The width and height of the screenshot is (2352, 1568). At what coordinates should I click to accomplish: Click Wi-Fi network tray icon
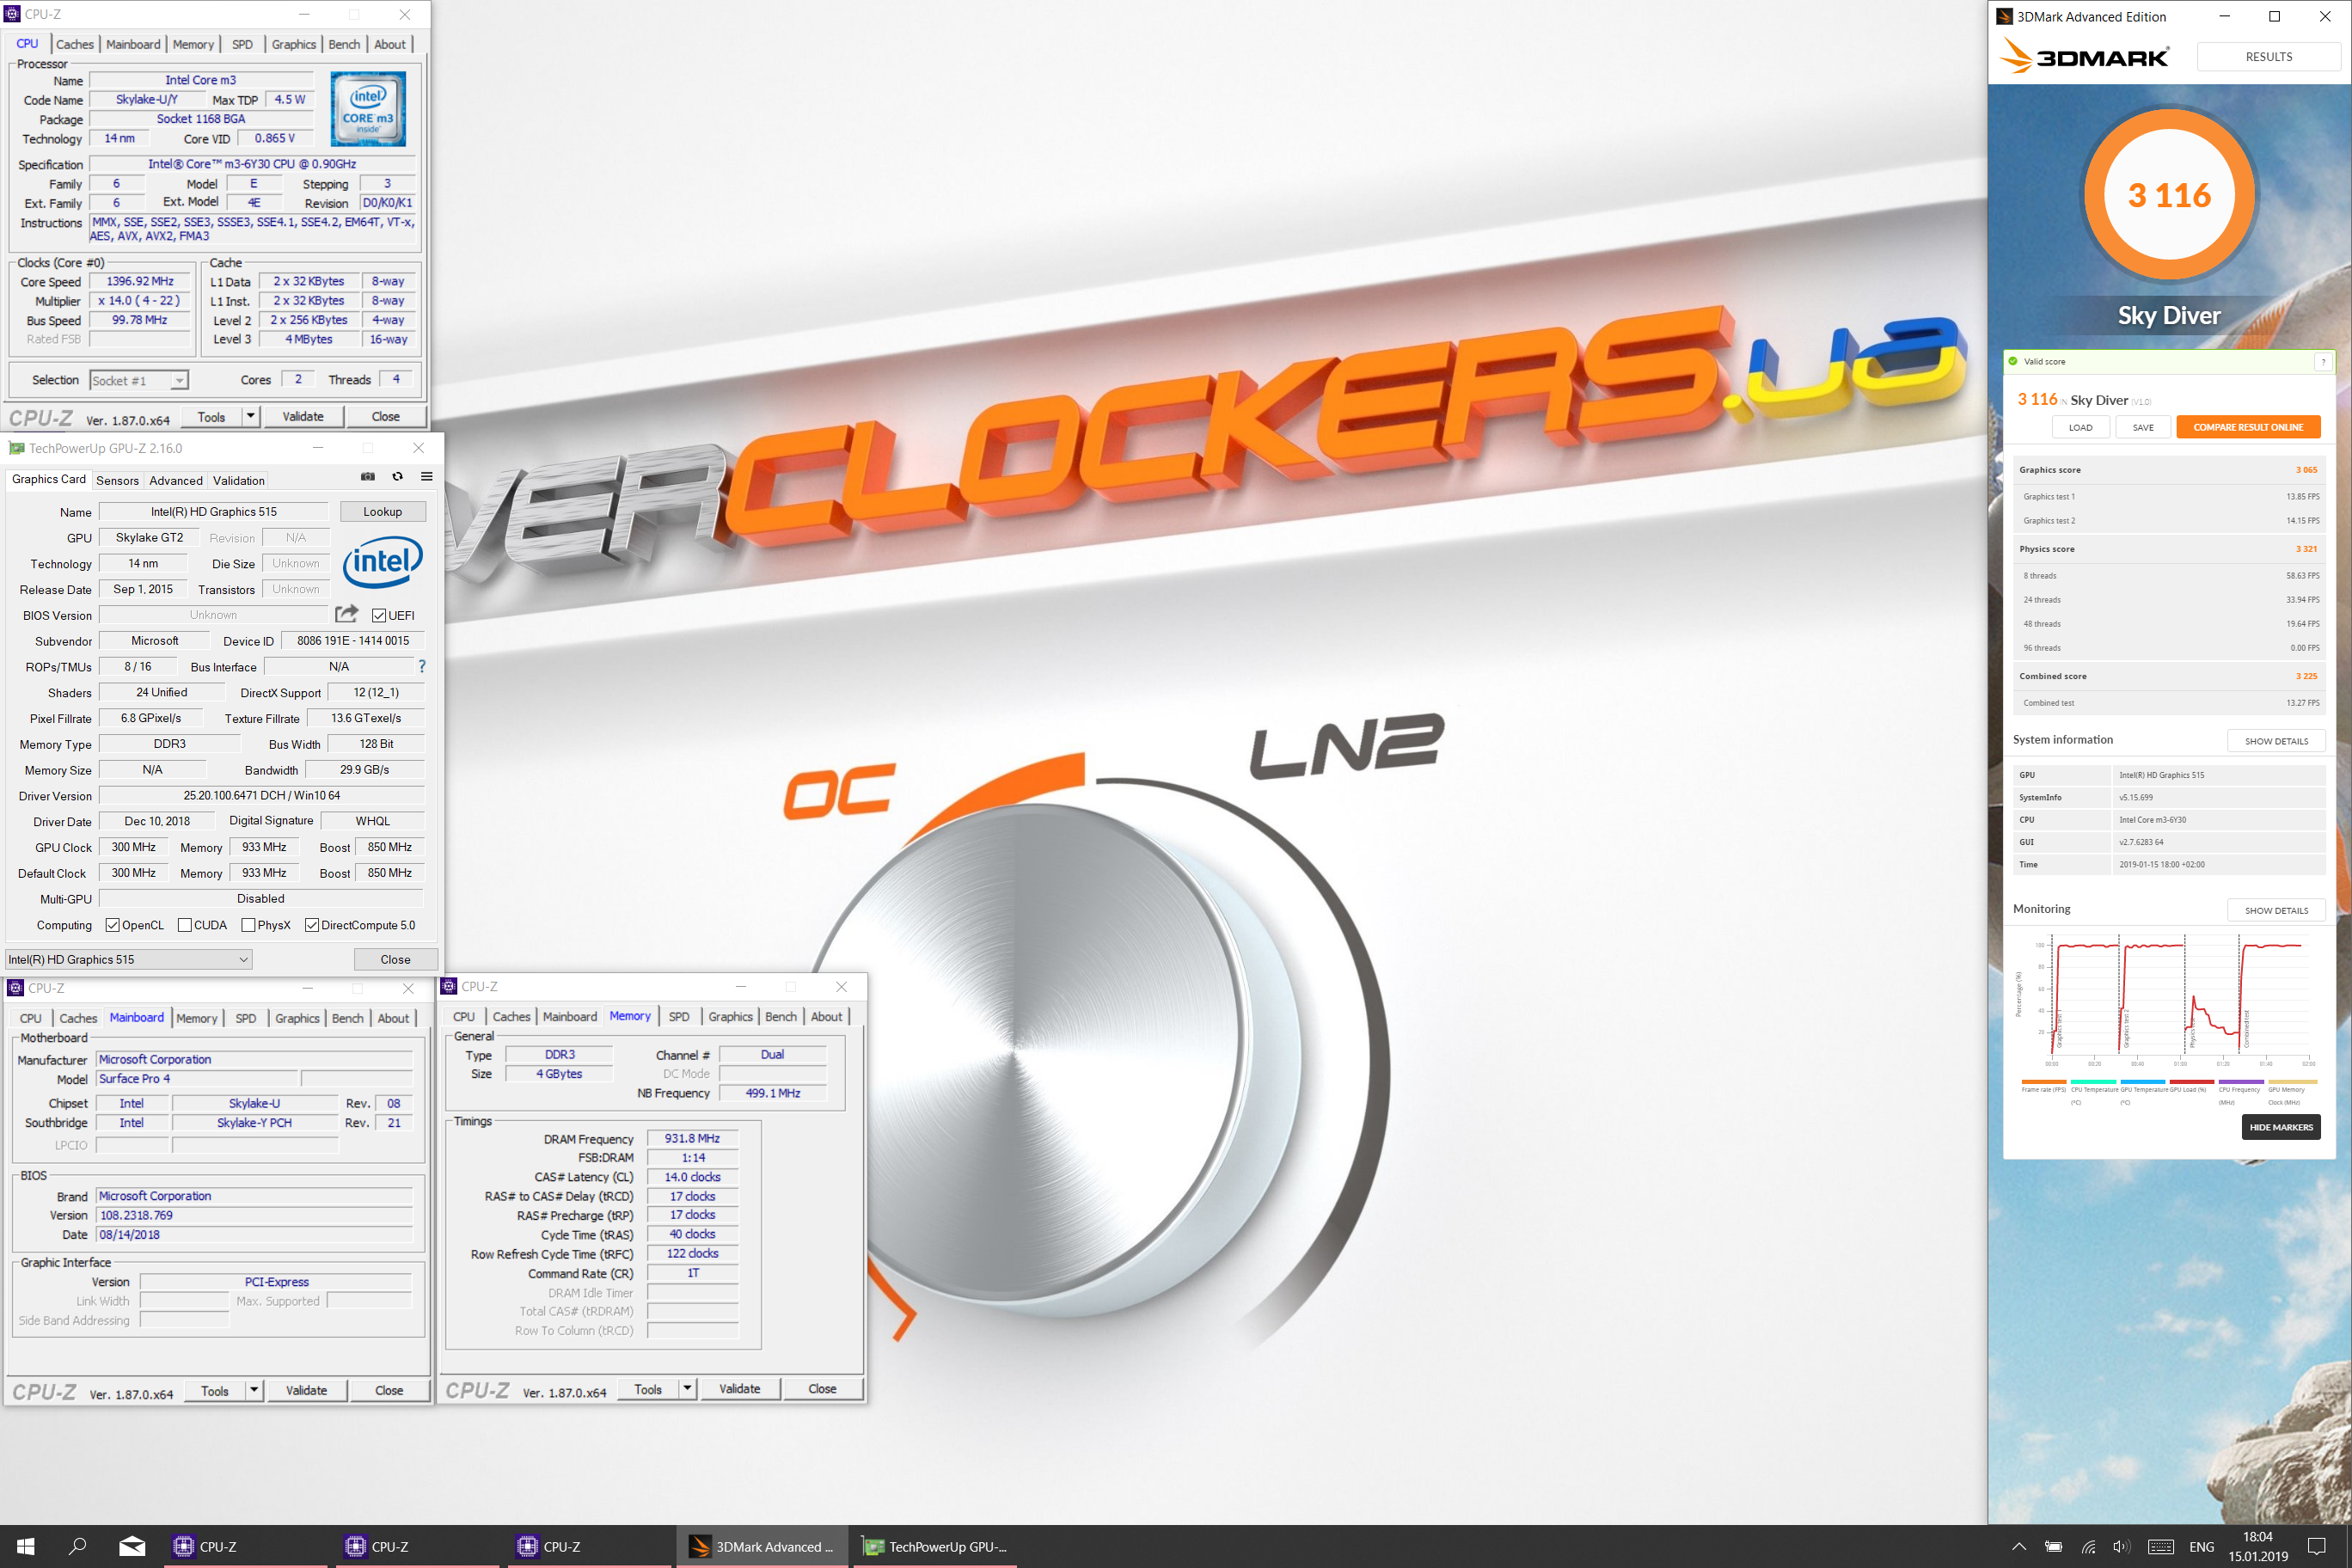pos(2088,1547)
